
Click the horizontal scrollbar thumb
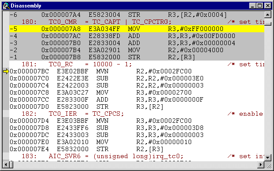click(11, 165)
